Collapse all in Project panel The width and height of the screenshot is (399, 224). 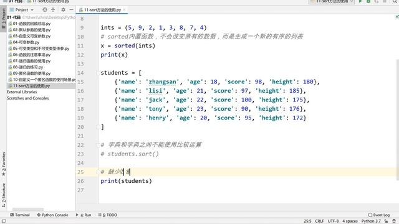(53, 10)
